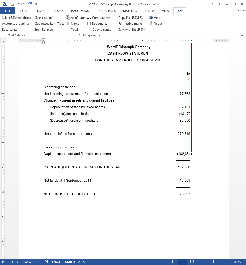Switch to Read Mode view
The width and height of the screenshot is (246, 265).
(x=172, y=262)
